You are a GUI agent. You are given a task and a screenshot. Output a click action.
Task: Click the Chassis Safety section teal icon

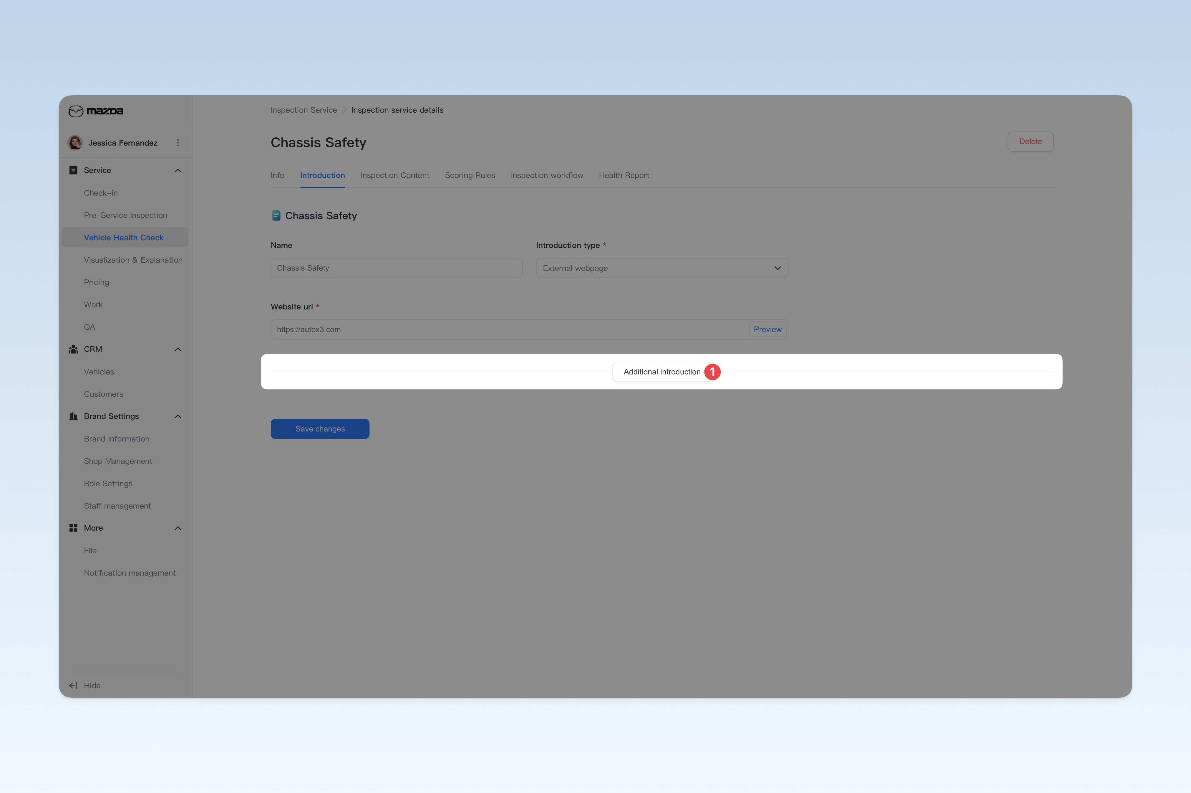coord(276,215)
